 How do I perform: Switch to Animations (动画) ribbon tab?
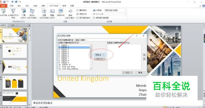click(x=43, y=6)
